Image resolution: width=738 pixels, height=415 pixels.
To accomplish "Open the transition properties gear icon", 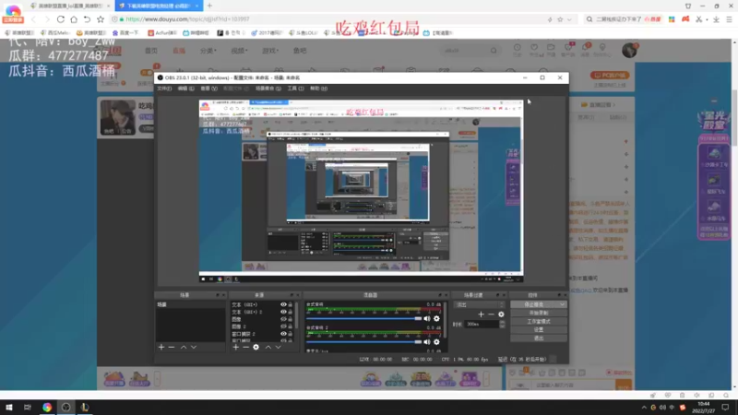I will pos(501,314).
